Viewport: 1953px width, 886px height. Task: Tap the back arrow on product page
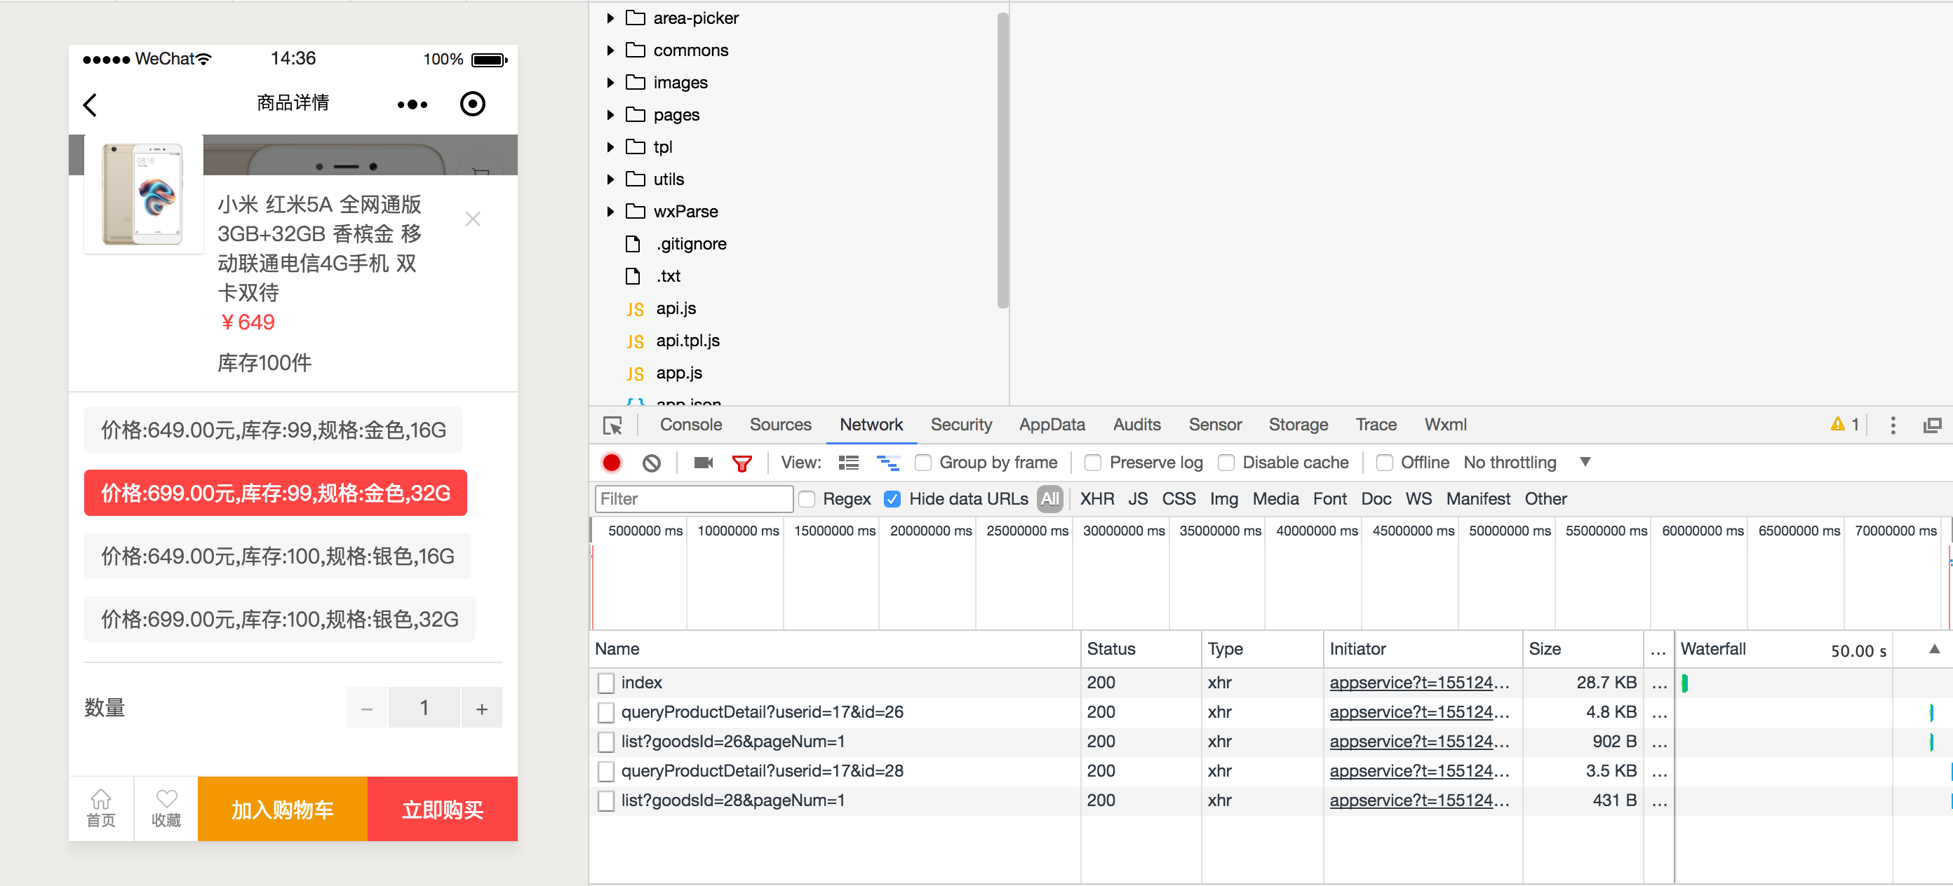(90, 104)
